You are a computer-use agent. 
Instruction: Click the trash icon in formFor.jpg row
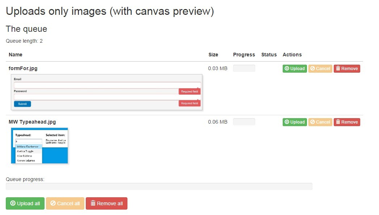(x=338, y=69)
